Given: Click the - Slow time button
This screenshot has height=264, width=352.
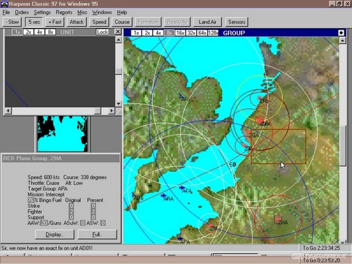Looking at the screenshot, I should [12, 22].
